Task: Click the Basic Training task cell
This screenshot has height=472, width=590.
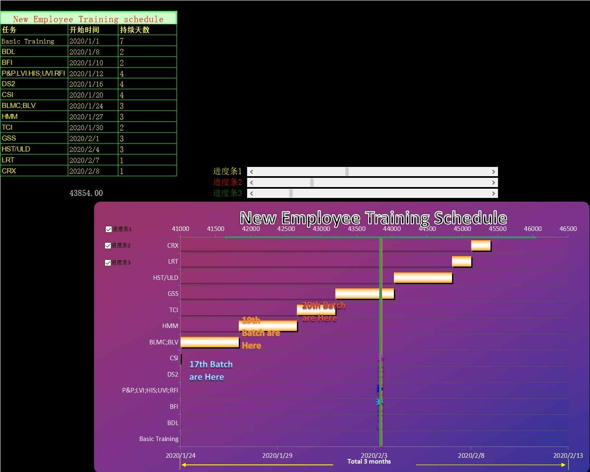Action: pos(34,41)
